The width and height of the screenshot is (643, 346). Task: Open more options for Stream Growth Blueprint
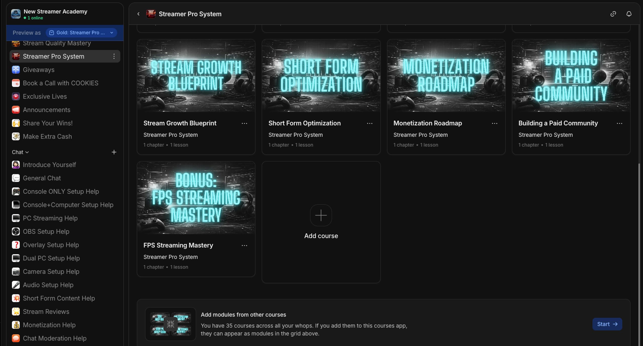point(244,123)
